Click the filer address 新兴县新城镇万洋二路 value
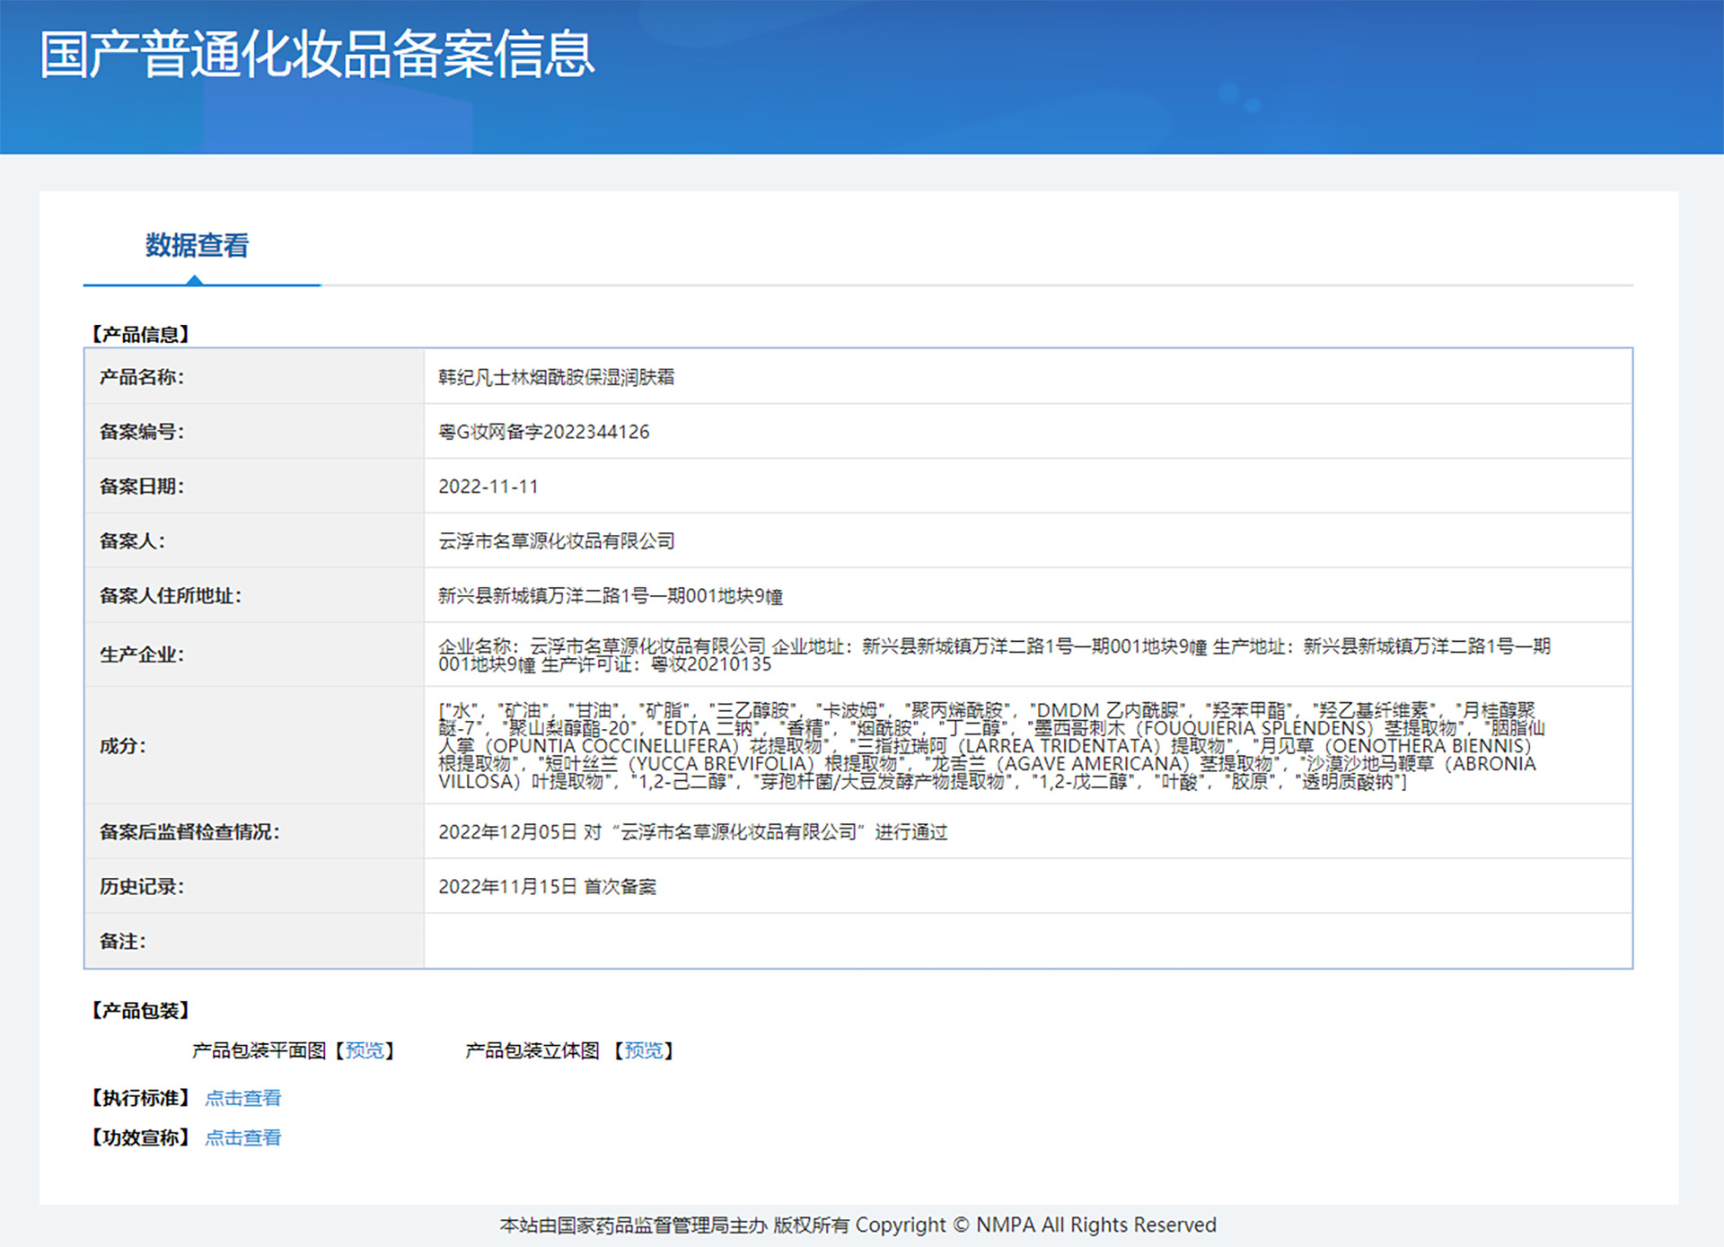The height and width of the screenshot is (1247, 1724). (610, 596)
